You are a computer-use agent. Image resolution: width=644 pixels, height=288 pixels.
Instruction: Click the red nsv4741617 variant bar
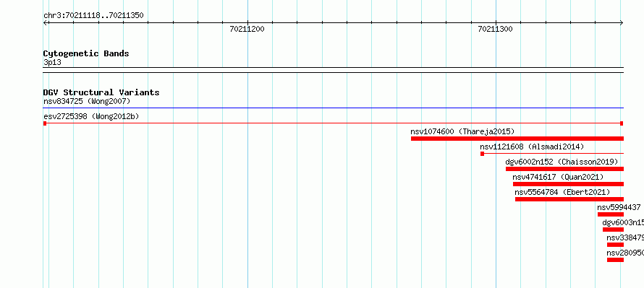569,184
